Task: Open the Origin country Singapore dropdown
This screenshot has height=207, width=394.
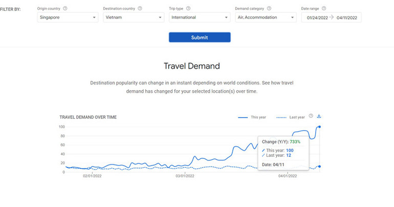Action: pos(68,17)
